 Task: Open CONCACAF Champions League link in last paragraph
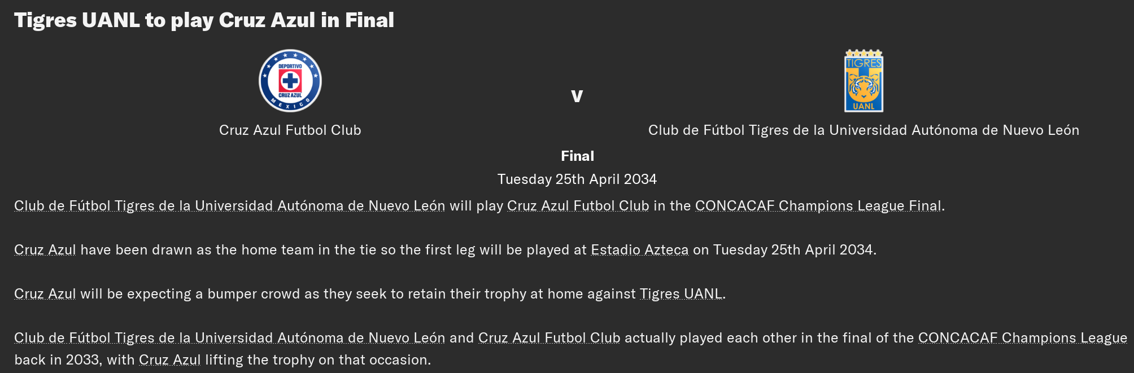[x=1023, y=338]
